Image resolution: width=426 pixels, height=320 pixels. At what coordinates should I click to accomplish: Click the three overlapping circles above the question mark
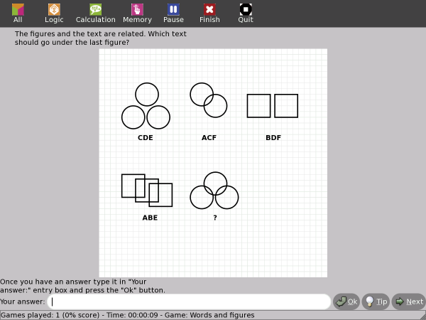(214, 191)
